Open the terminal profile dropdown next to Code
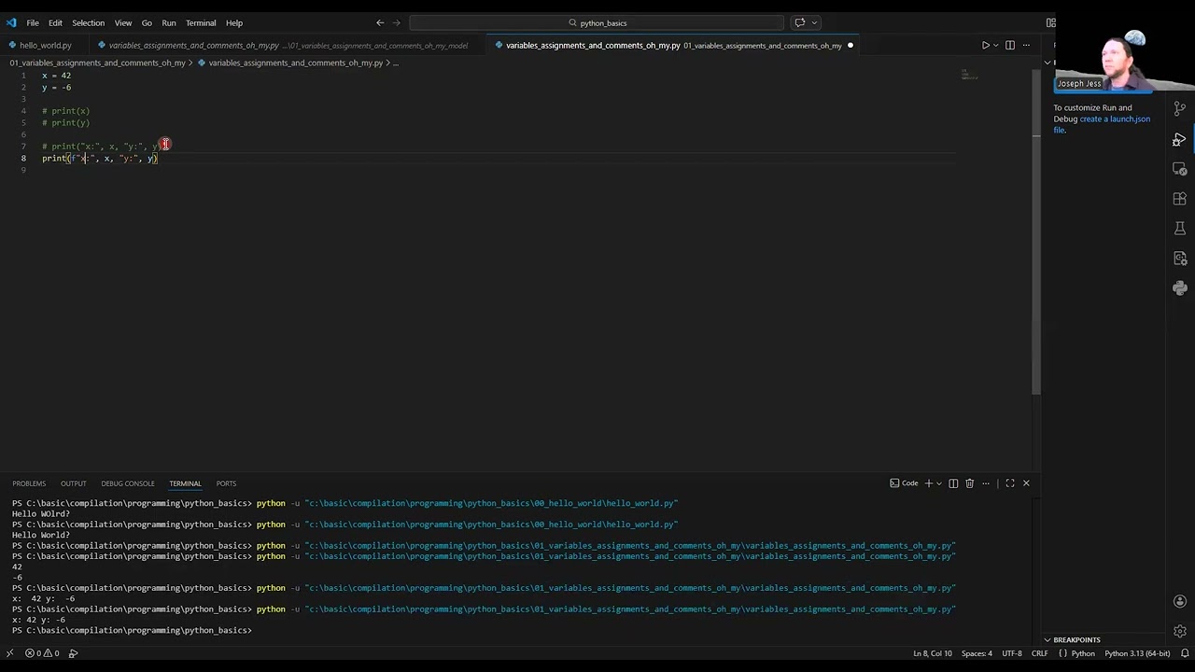Screen dimensions: 1195x672 click(938, 483)
